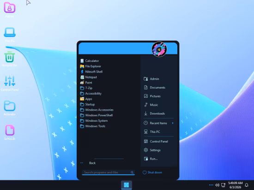Viewport: 254px width, 190px height.
Task: Expand the Windows Accessories folder
Action: (97, 110)
